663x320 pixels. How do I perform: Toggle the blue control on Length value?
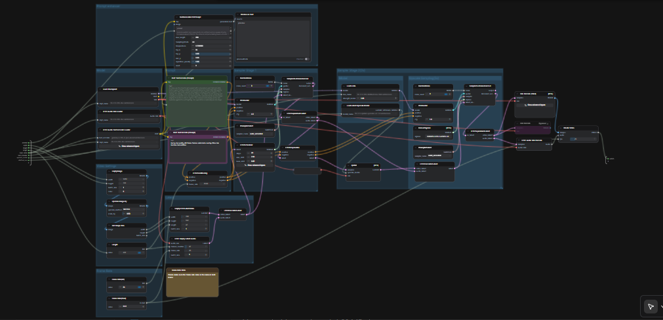[139, 253]
